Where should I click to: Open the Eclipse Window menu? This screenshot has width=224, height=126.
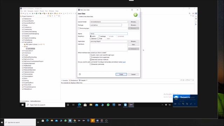click(51, 11)
